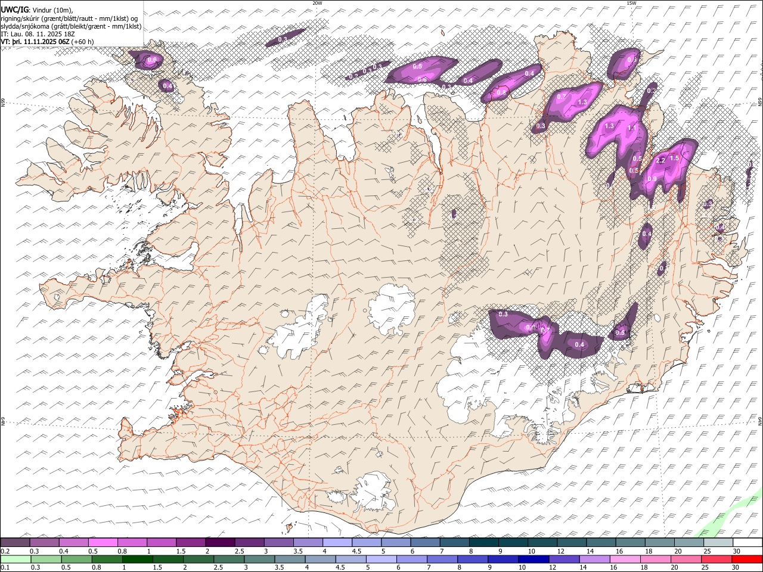The width and height of the screenshot is (763, 572).
Task: Click the 1.5 snowfall value on the map
Action: 674,158
